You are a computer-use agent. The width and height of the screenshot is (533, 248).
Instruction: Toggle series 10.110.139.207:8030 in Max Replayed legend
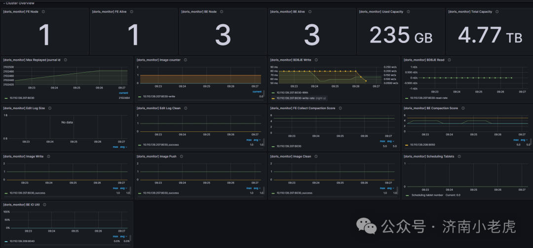22,98
